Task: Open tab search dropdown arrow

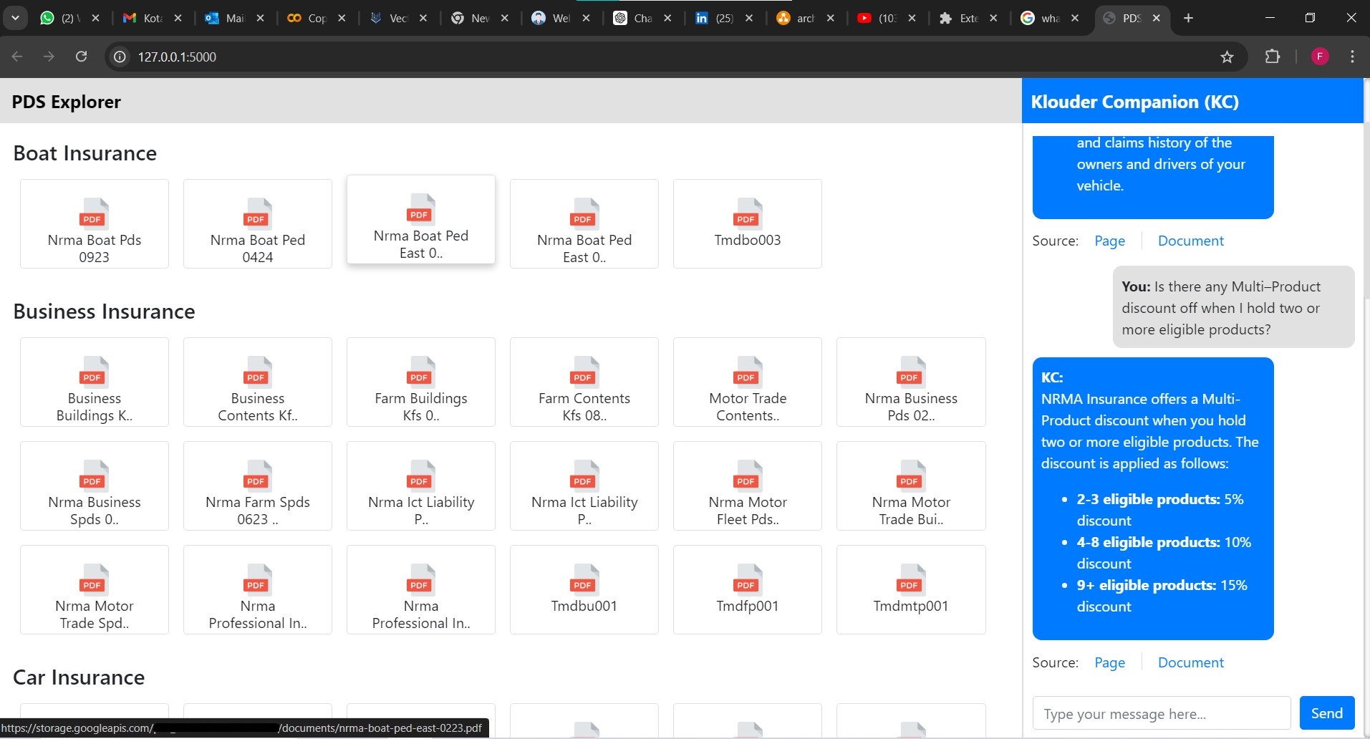Action: 15,18
